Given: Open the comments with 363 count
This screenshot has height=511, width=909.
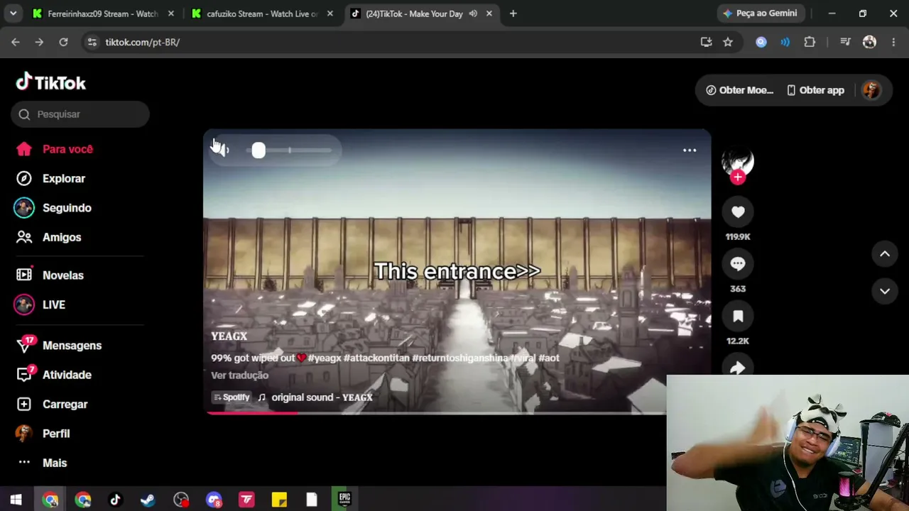Looking at the screenshot, I should [x=738, y=264].
